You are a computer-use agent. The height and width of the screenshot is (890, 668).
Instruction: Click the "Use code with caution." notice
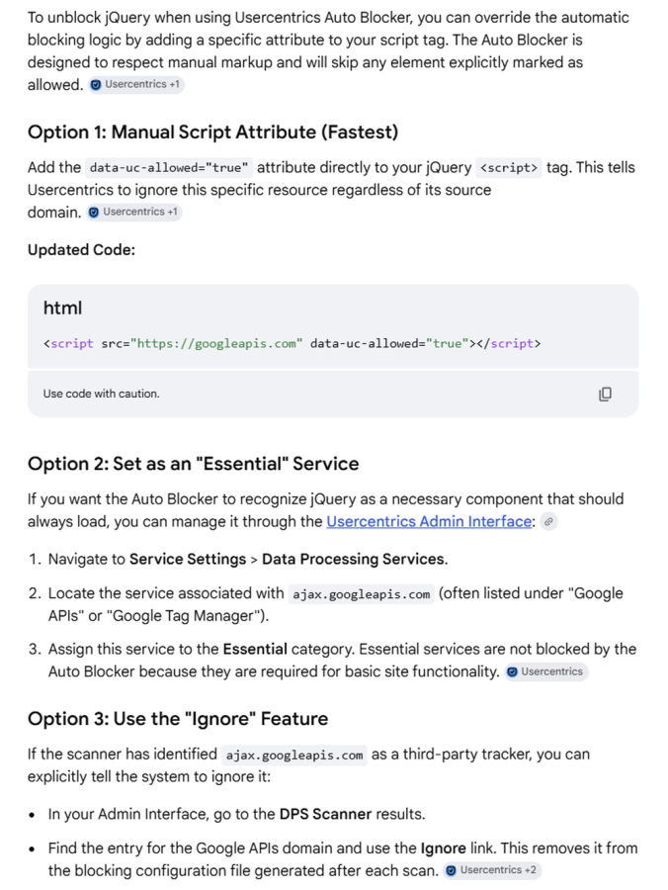[102, 394]
